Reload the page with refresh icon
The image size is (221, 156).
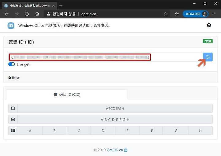[27, 14]
